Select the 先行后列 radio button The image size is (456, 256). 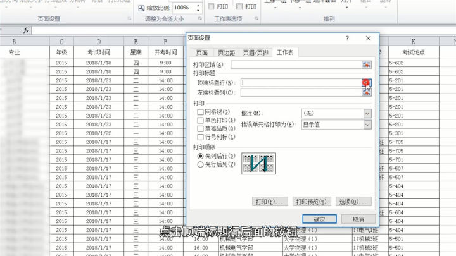pyautogui.click(x=200, y=164)
